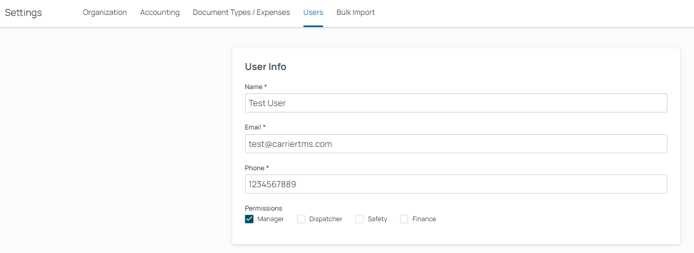
Task: Uncheck the Manager permission checkbox
Action: (x=249, y=219)
